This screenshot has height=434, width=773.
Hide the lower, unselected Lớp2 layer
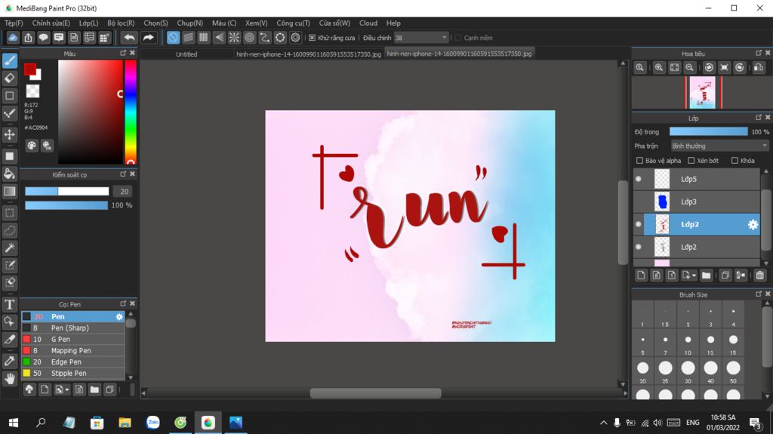(639, 247)
